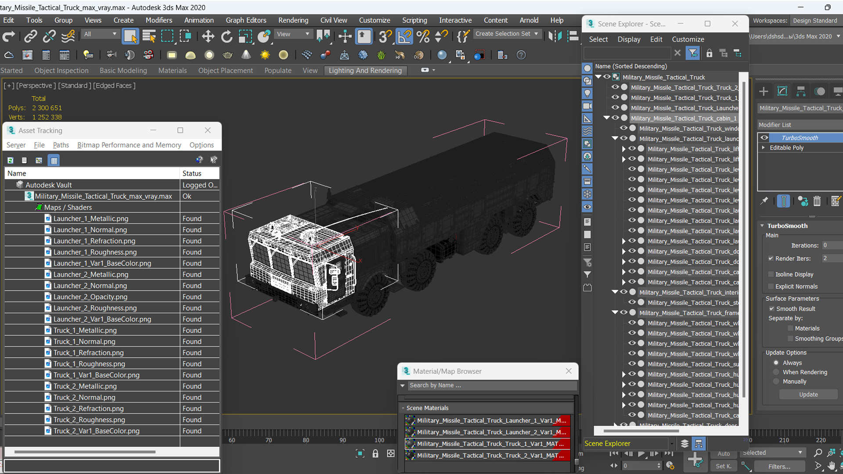The width and height of the screenshot is (843, 474).
Task: Open the All selection filter dropdown
Action: coord(101,34)
